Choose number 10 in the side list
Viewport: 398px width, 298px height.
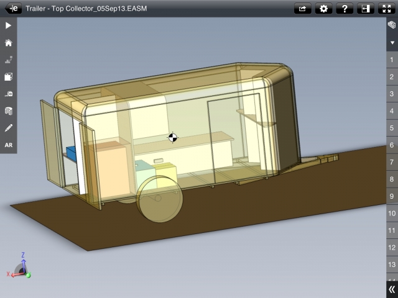(392, 214)
